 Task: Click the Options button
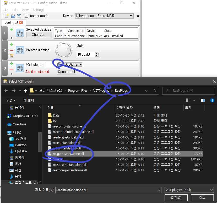click(x=72, y=65)
